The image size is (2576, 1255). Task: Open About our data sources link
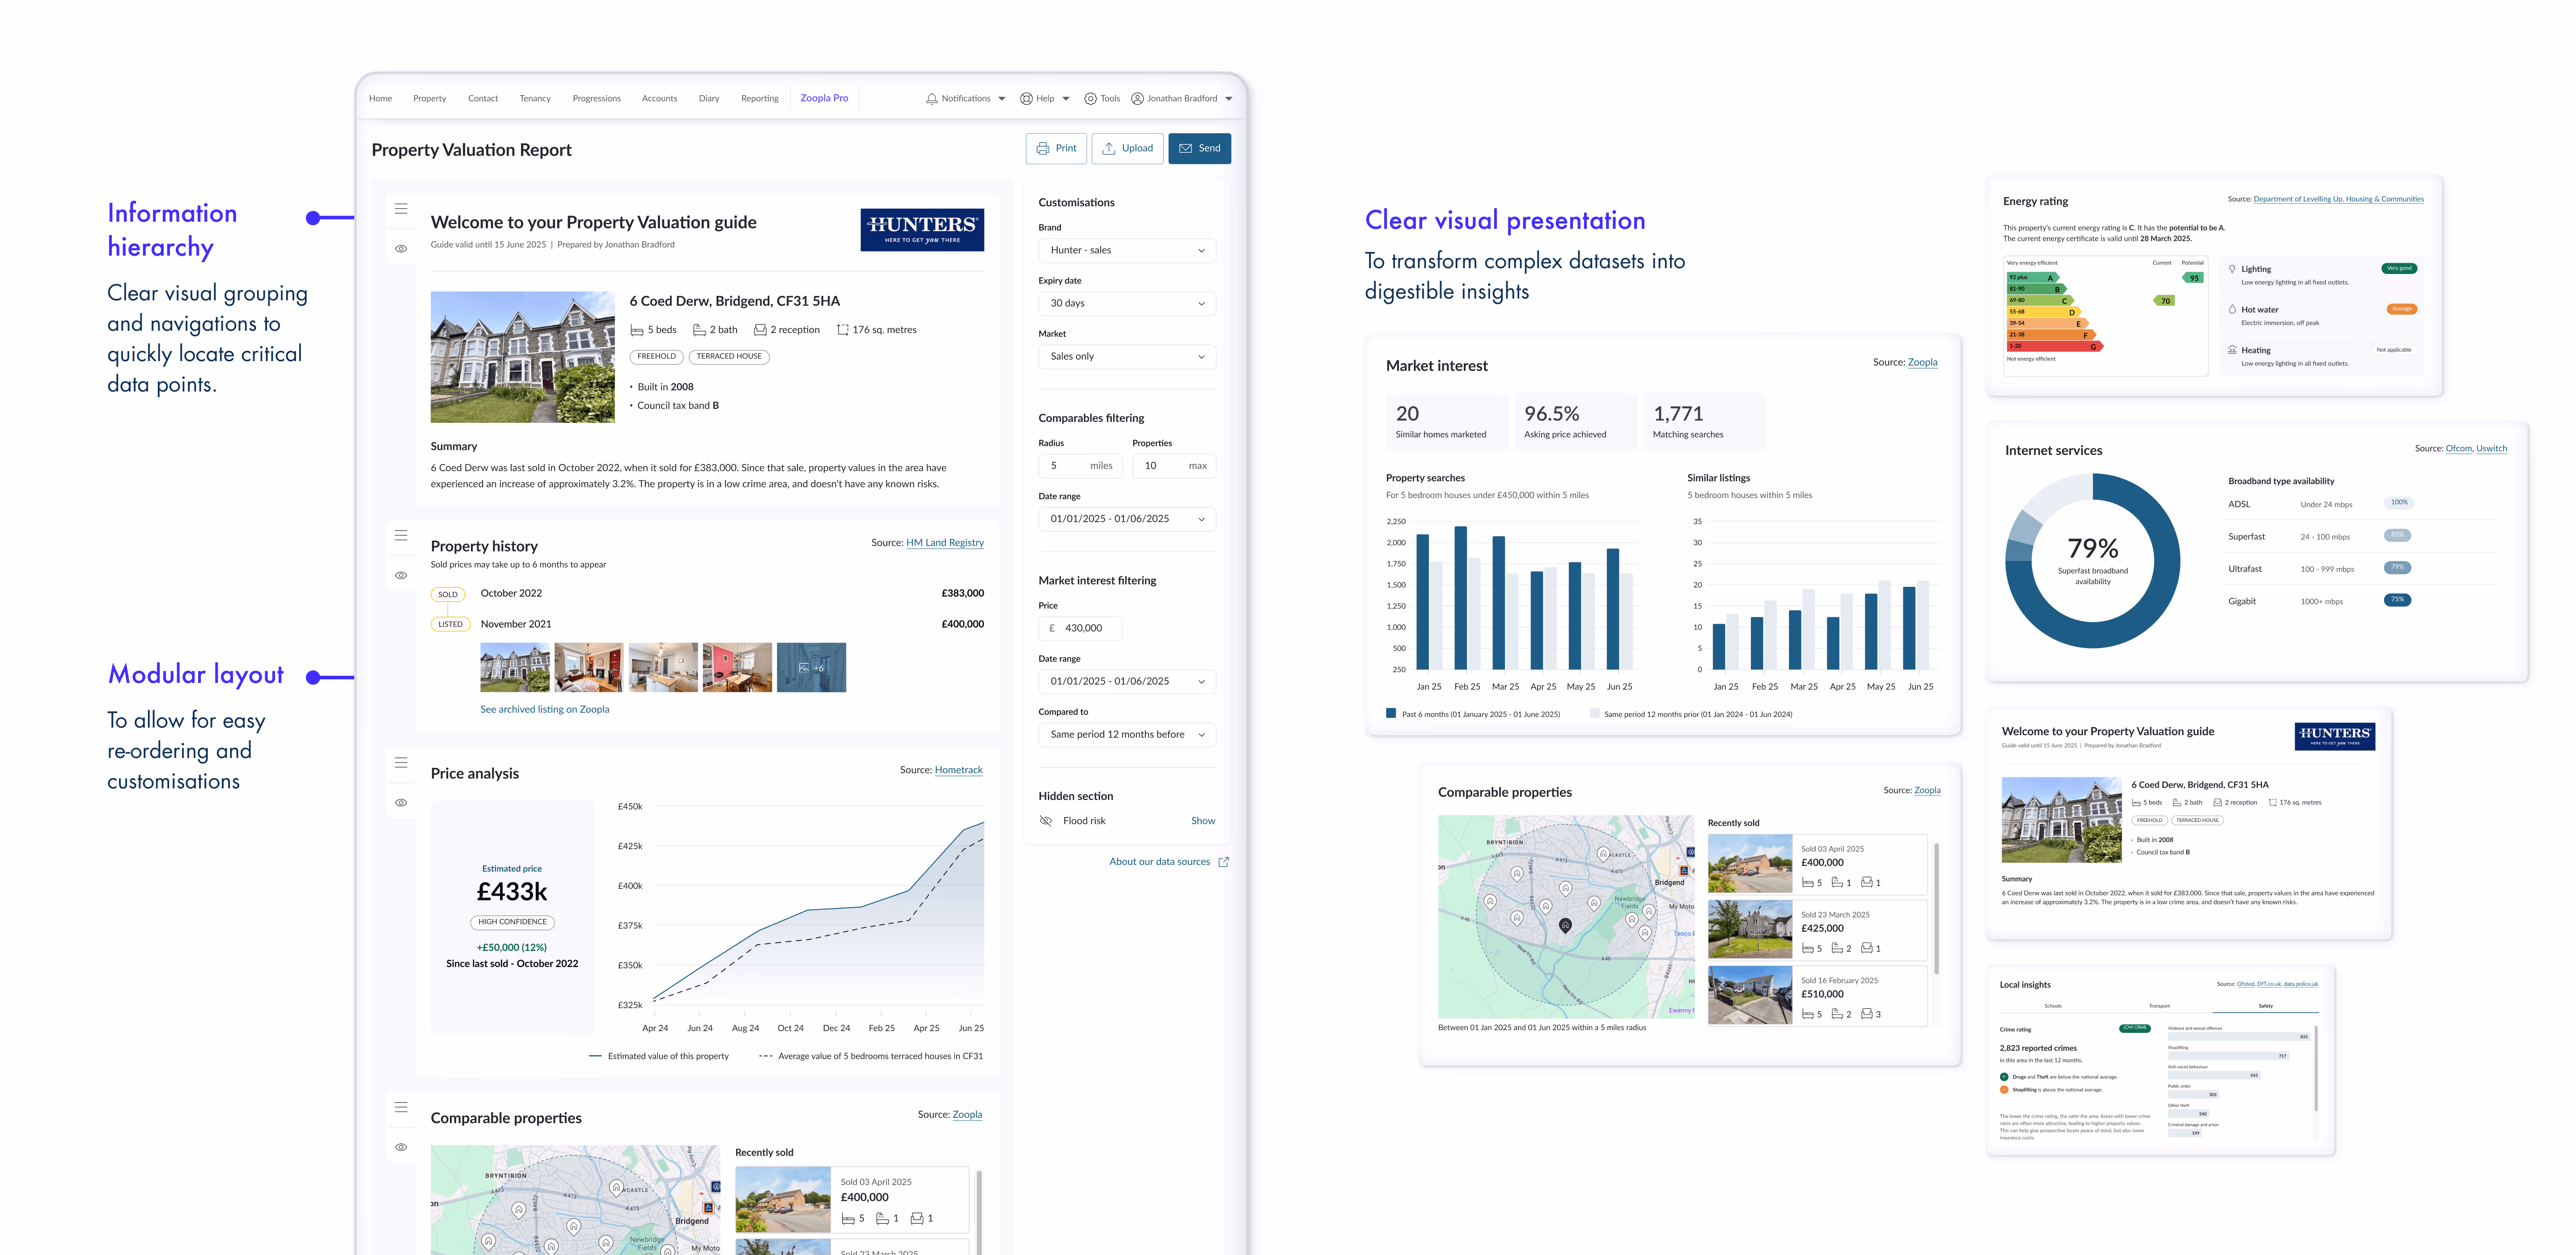tap(1160, 861)
